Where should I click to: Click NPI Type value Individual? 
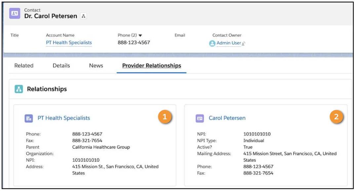click(x=254, y=140)
